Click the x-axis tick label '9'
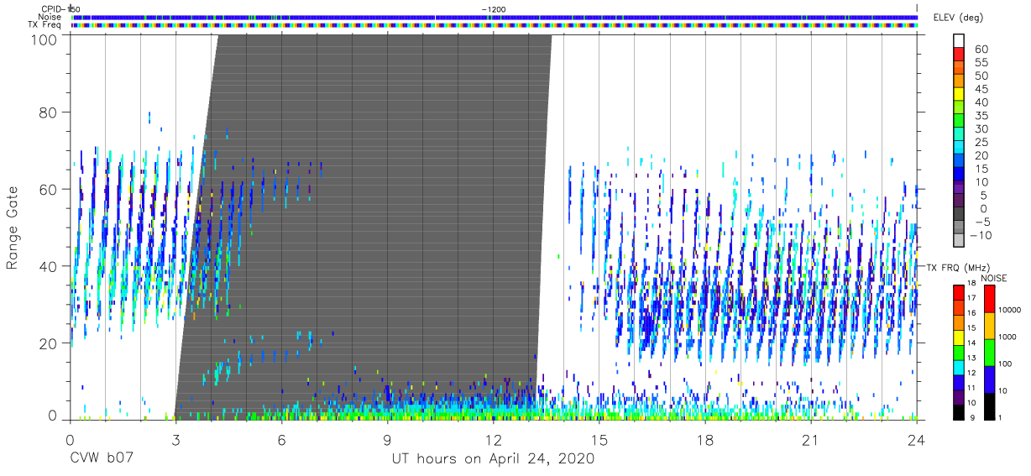 [387, 440]
